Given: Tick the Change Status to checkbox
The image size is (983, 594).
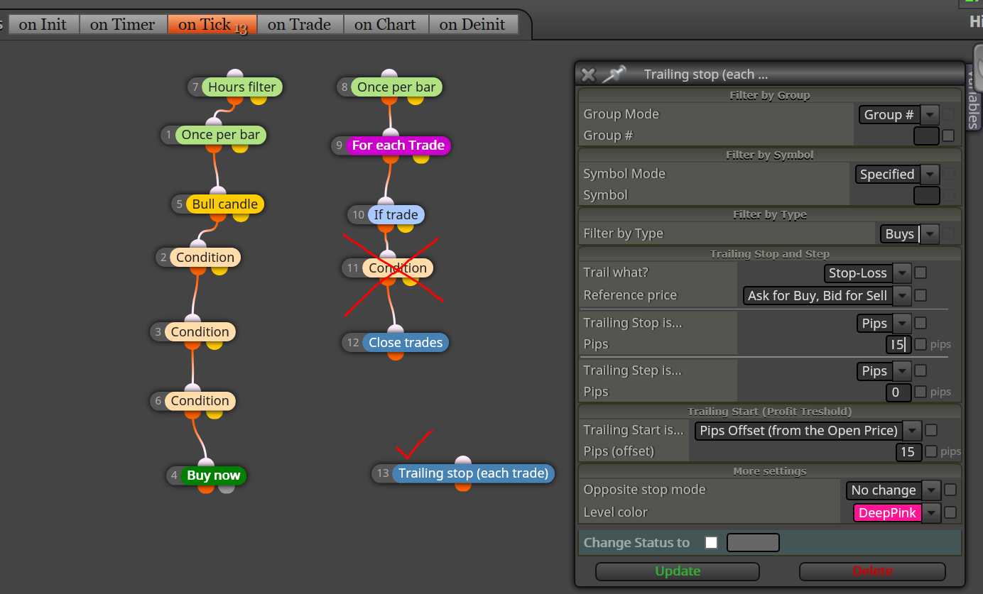Looking at the screenshot, I should 712,543.
